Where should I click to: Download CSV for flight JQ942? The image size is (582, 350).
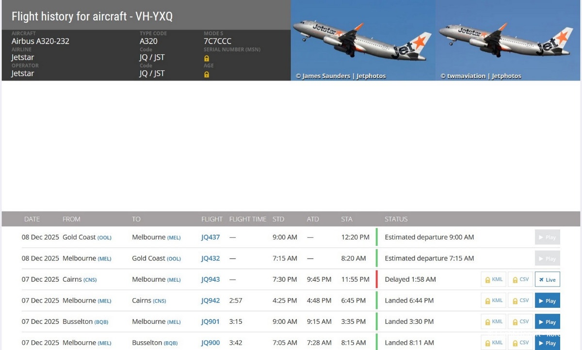tap(520, 301)
